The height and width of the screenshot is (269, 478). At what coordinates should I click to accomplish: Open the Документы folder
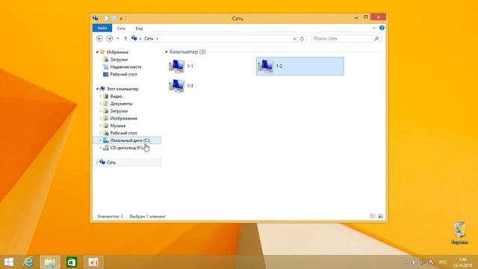(x=121, y=104)
